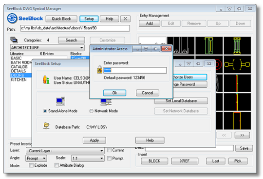
Task: Click the Setup button
Action: pos(89,19)
